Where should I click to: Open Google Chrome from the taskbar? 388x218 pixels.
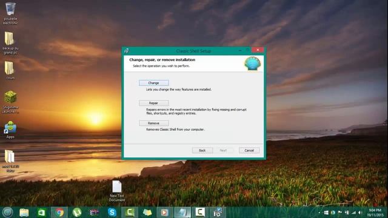59,213
